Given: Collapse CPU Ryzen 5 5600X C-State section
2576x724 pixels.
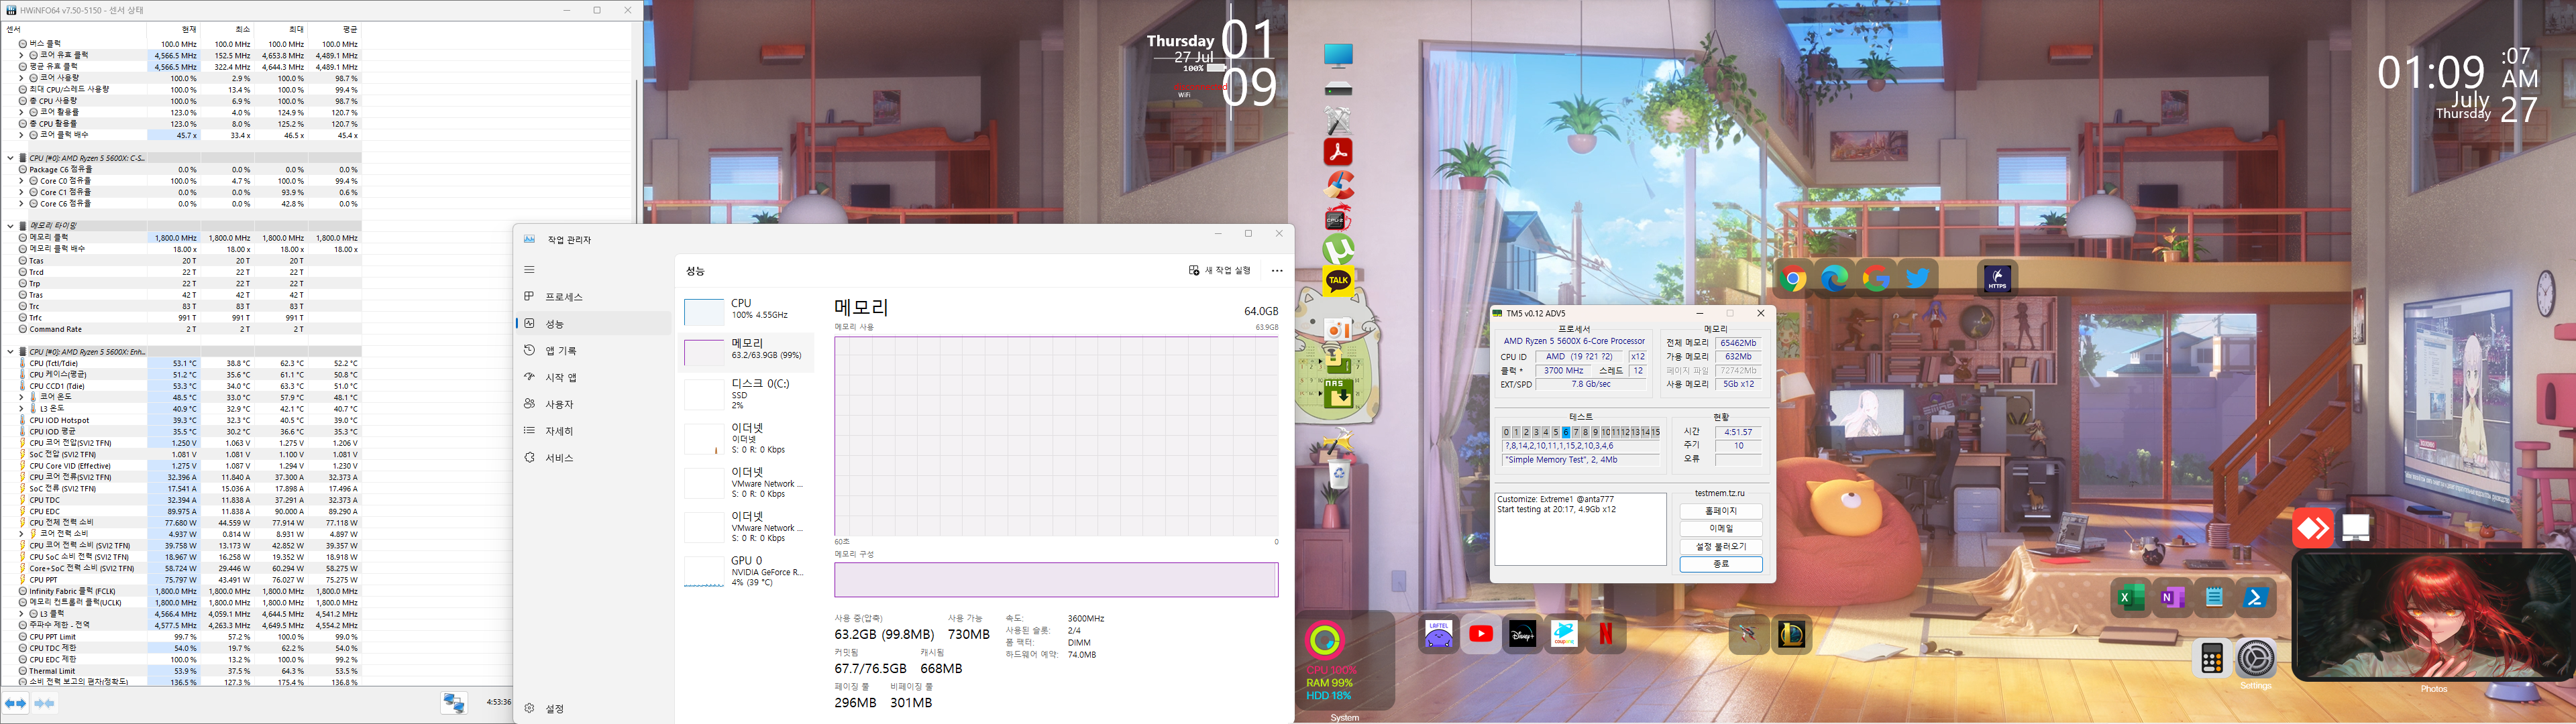Looking at the screenshot, I should [10, 158].
